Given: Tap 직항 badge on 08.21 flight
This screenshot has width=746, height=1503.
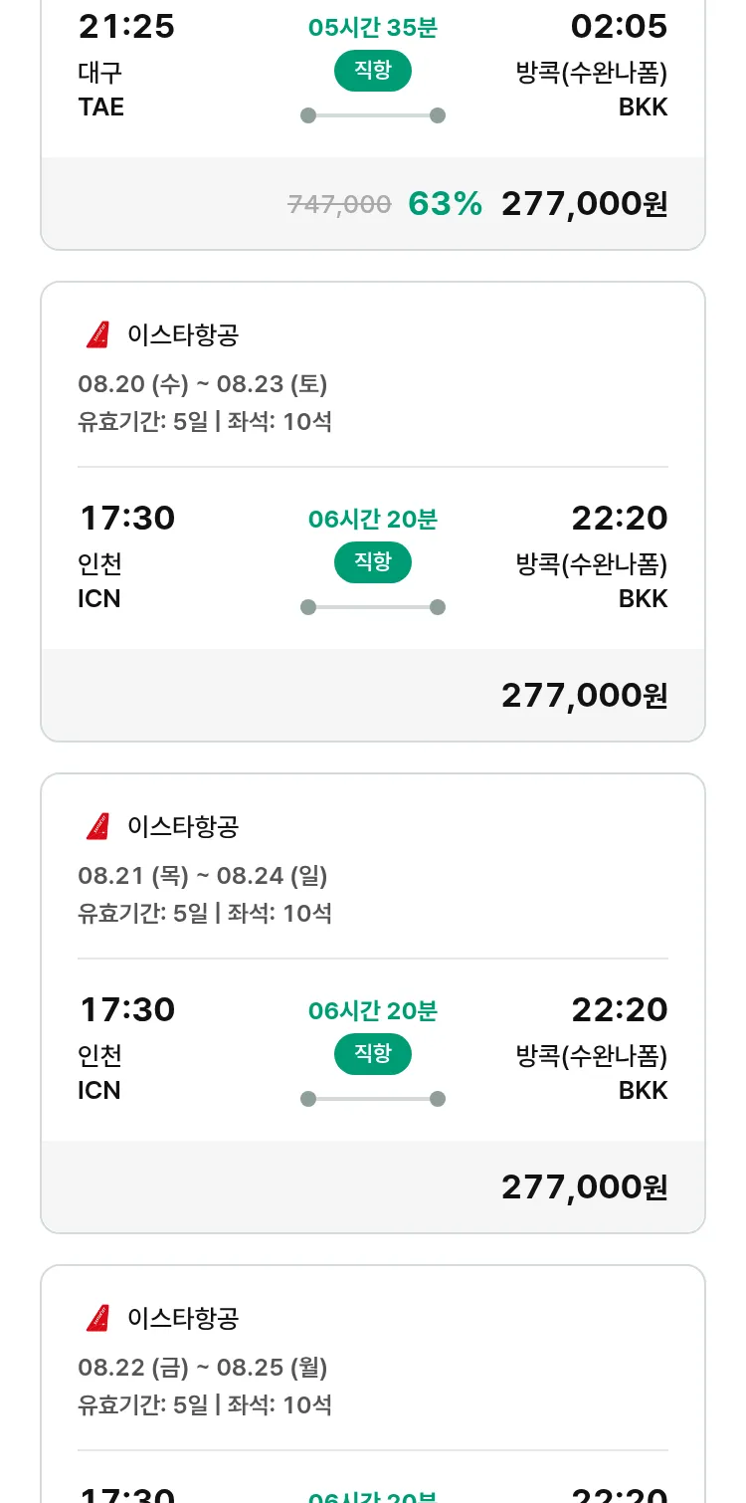Looking at the screenshot, I should (373, 1054).
